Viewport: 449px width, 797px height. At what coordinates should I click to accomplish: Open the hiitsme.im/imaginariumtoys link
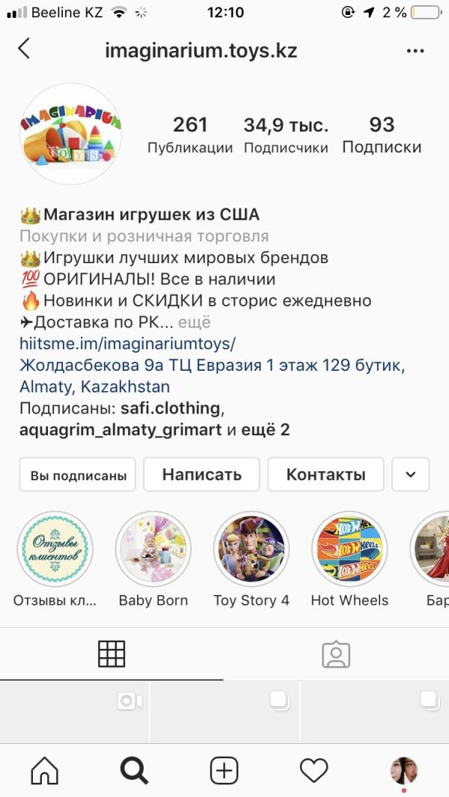tap(128, 344)
